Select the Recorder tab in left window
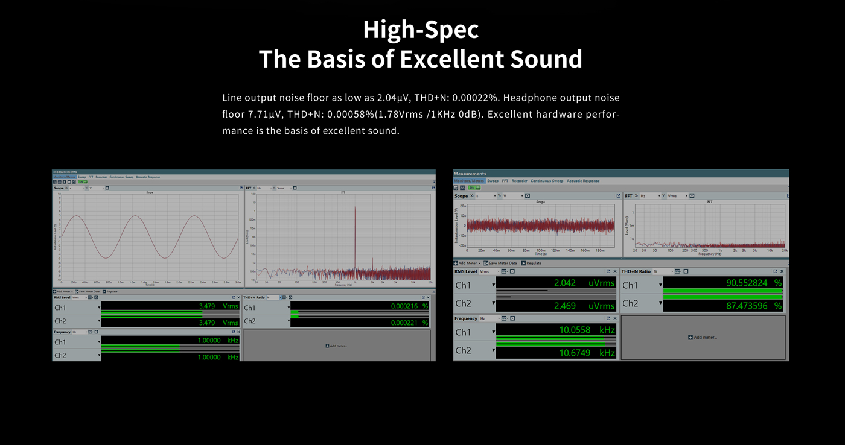The height and width of the screenshot is (445, 845). (101, 177)
